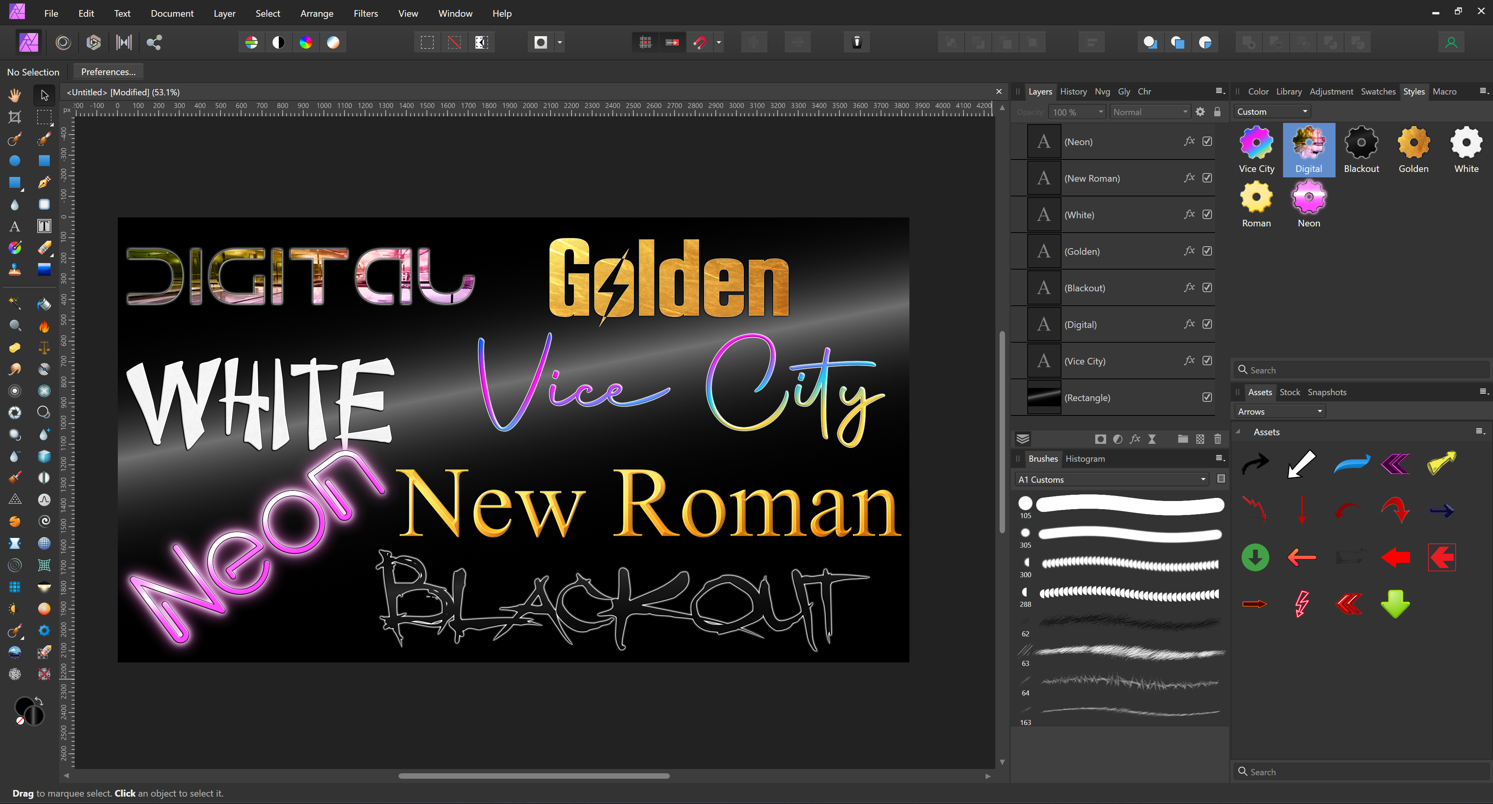This screenshot has width=1493, height=804.
Task: Open the Custom styles category dropdown
Action: (1272, 111)
